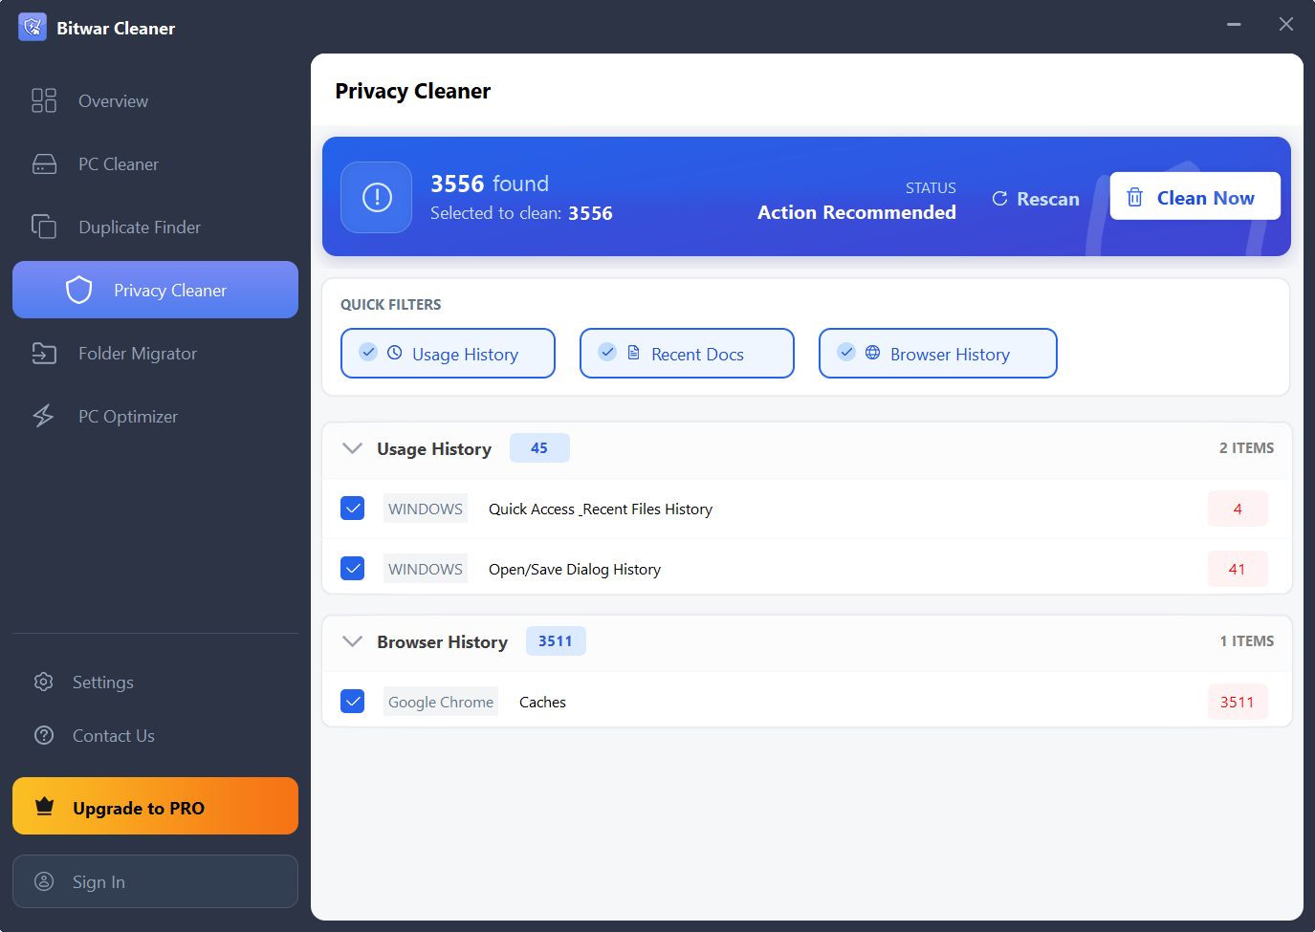The image size is (1315, 932).
Task: Click the red 4 count on Quick Access row
Action: [x=1238, y=509]
